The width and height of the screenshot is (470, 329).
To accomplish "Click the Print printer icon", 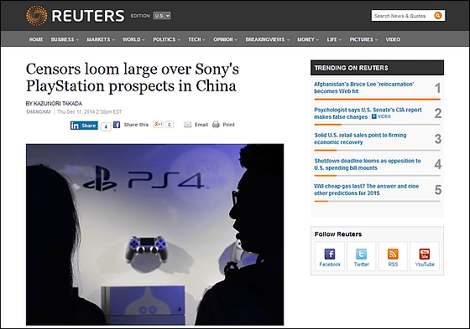I will click(216, 125).
